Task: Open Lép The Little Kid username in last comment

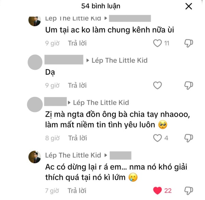Action: 73,155
